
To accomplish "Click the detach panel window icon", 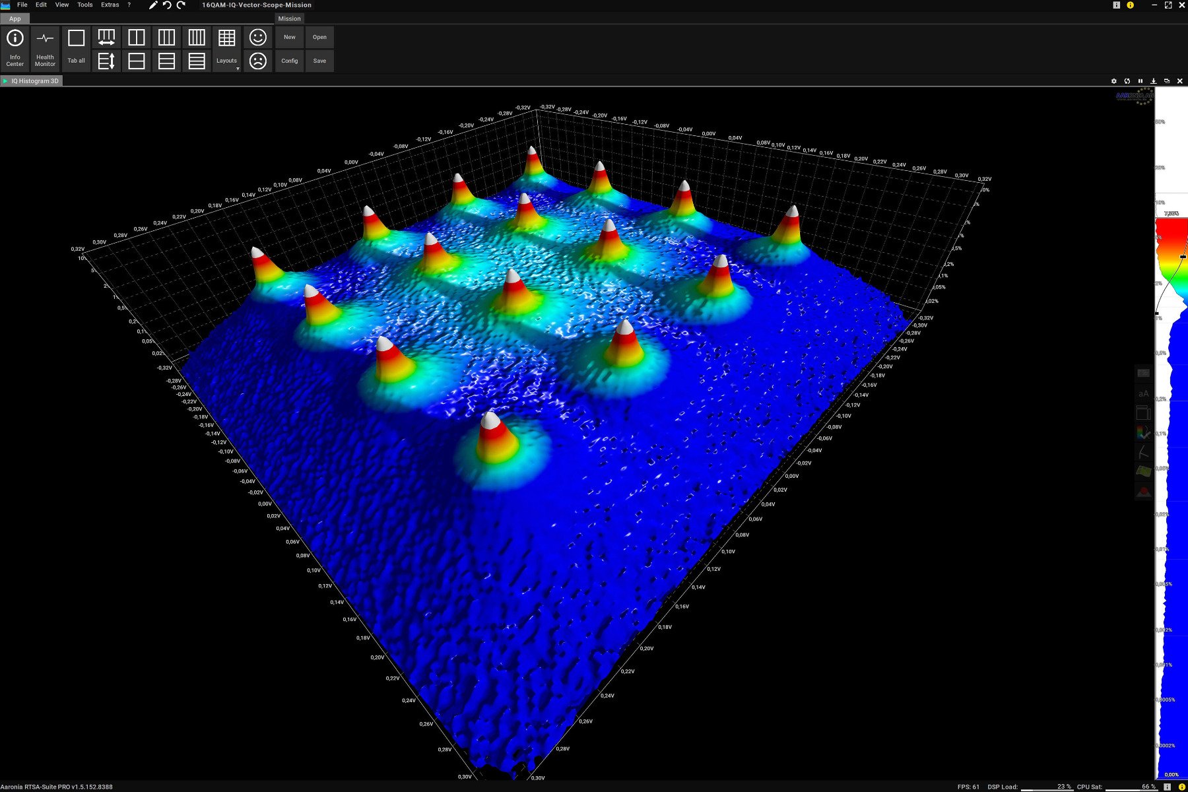I will (1167, 81).
